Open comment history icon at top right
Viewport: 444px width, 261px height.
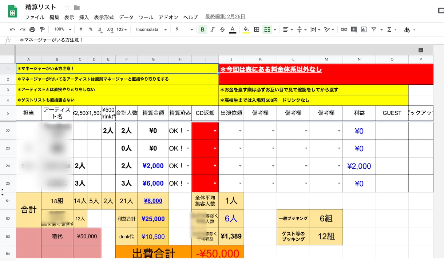tap(441, 11)
